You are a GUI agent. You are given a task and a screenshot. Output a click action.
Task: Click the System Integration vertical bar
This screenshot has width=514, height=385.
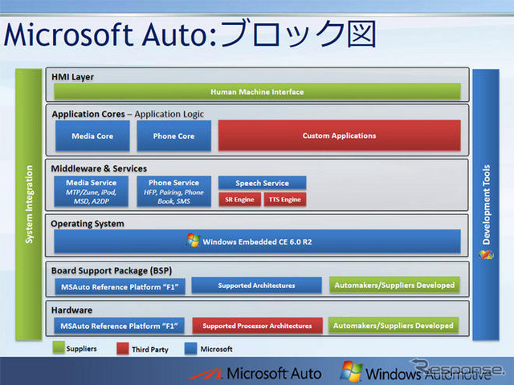click(29, 205)
